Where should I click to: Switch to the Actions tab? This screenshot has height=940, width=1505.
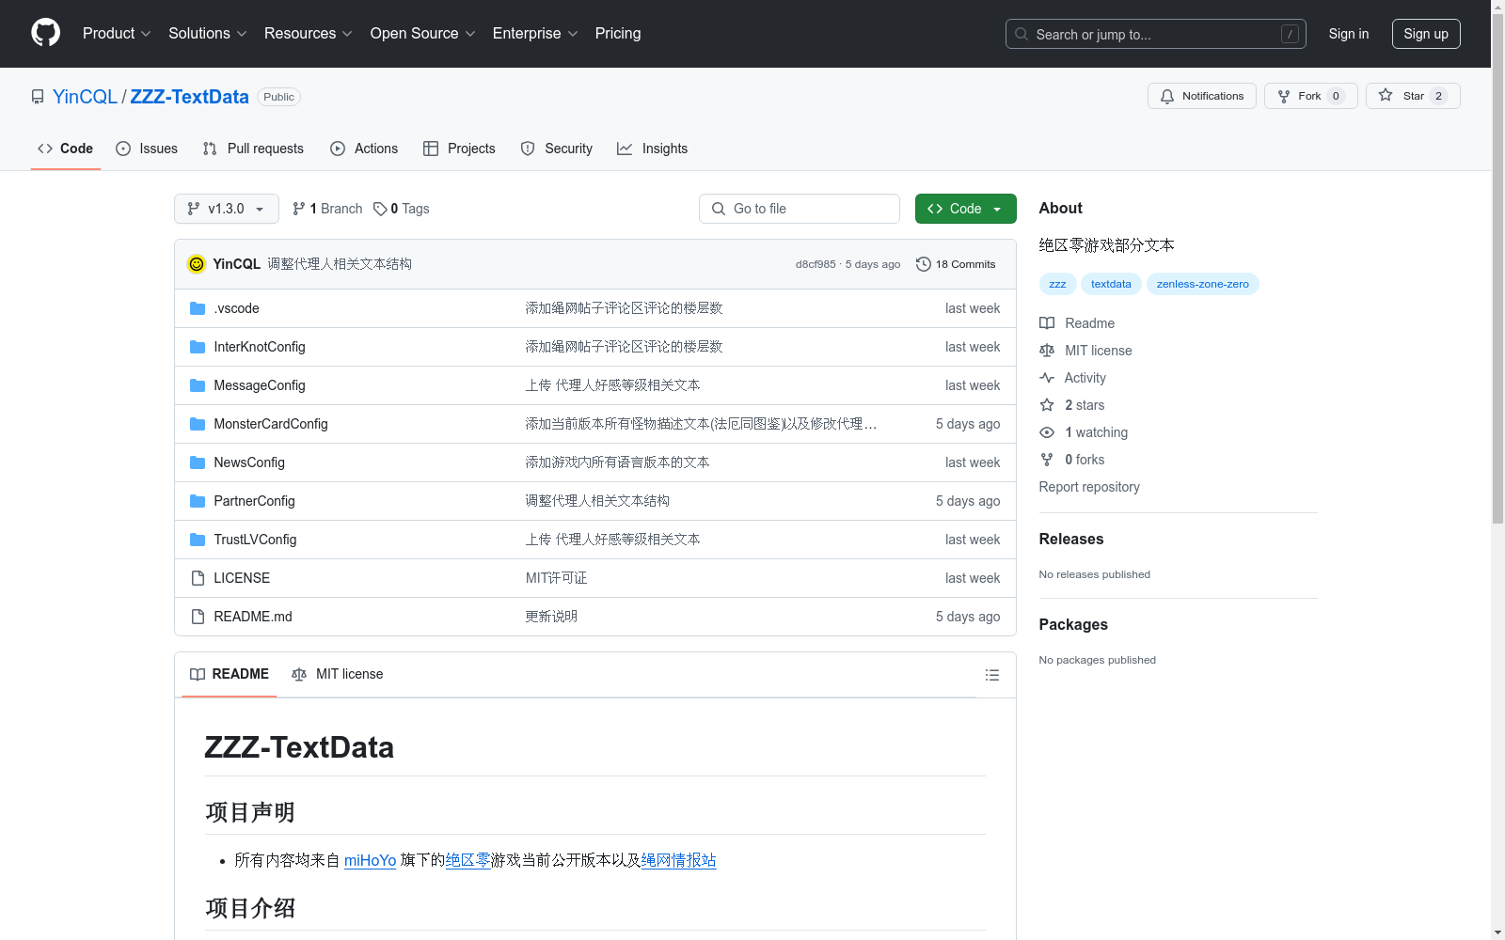(364, 149)
